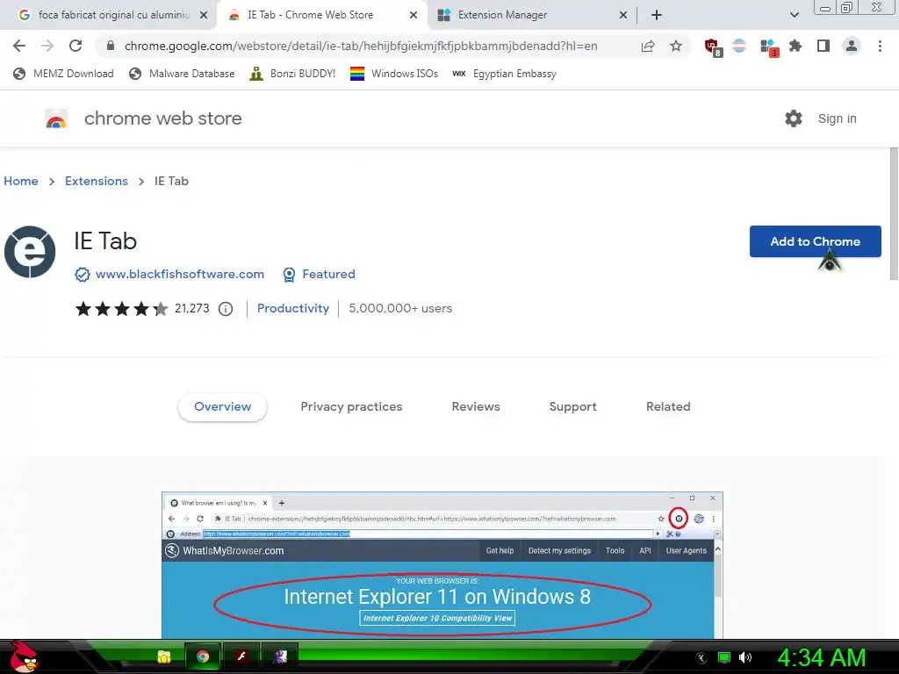Image resolution: width=899 pixels, height=674 pixels.
Task: Open the Overview tab
Action: [222, 407]
